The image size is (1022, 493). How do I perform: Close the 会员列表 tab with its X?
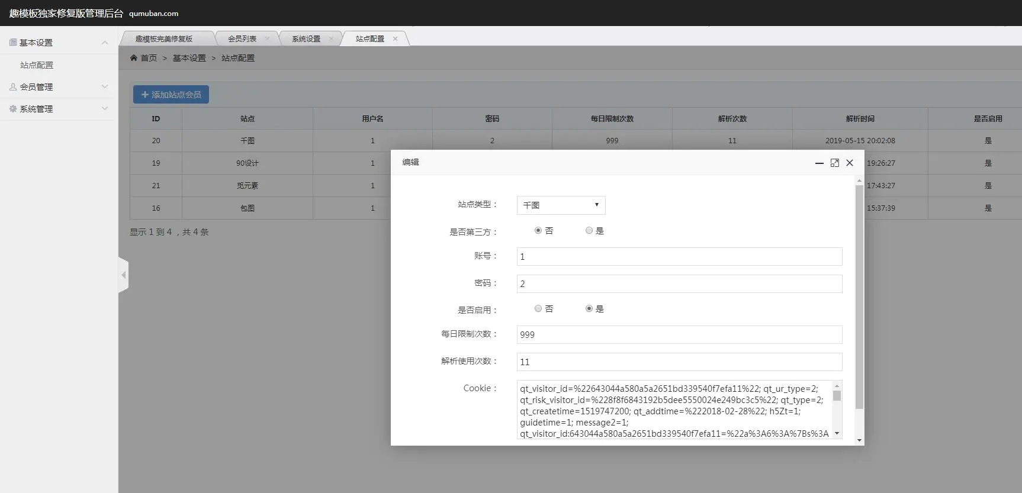(267, 39)
